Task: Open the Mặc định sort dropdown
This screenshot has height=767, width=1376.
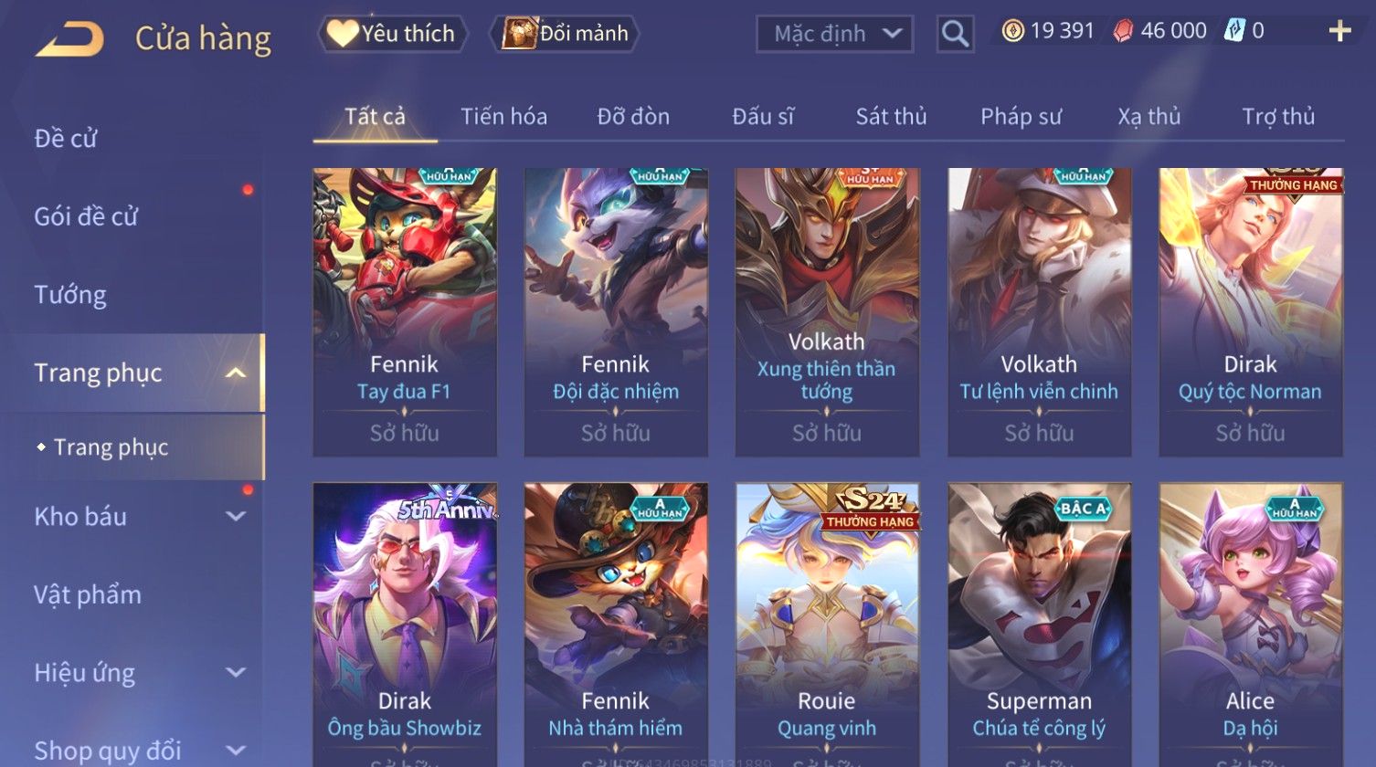Action: tap(834, 35)
